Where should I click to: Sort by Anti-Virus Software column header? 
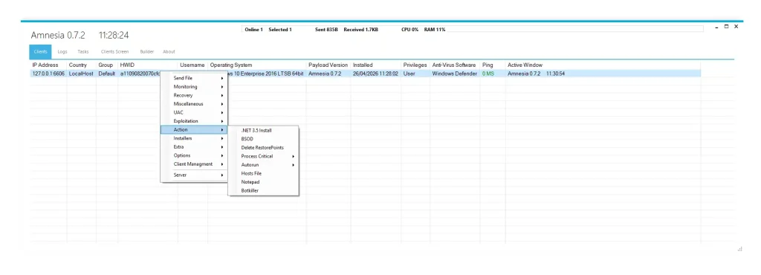[x=456, y=65]
